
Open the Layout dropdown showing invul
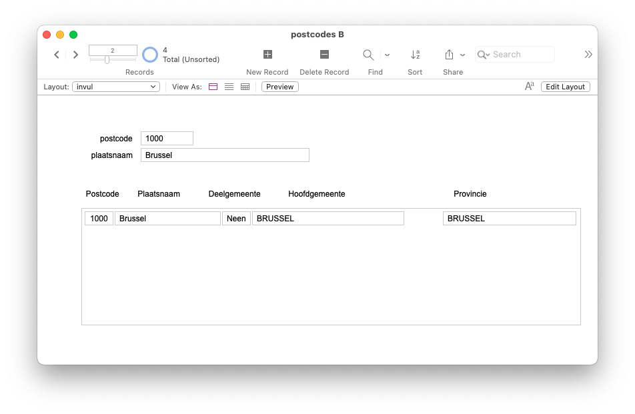pyautogui.click(x=116, y=87)
